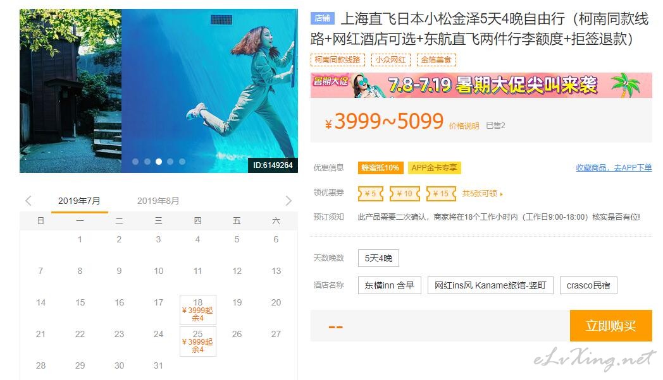Pick the crasco民宿 hotel option
The image size is (663, 380).
tap(588, 285)
